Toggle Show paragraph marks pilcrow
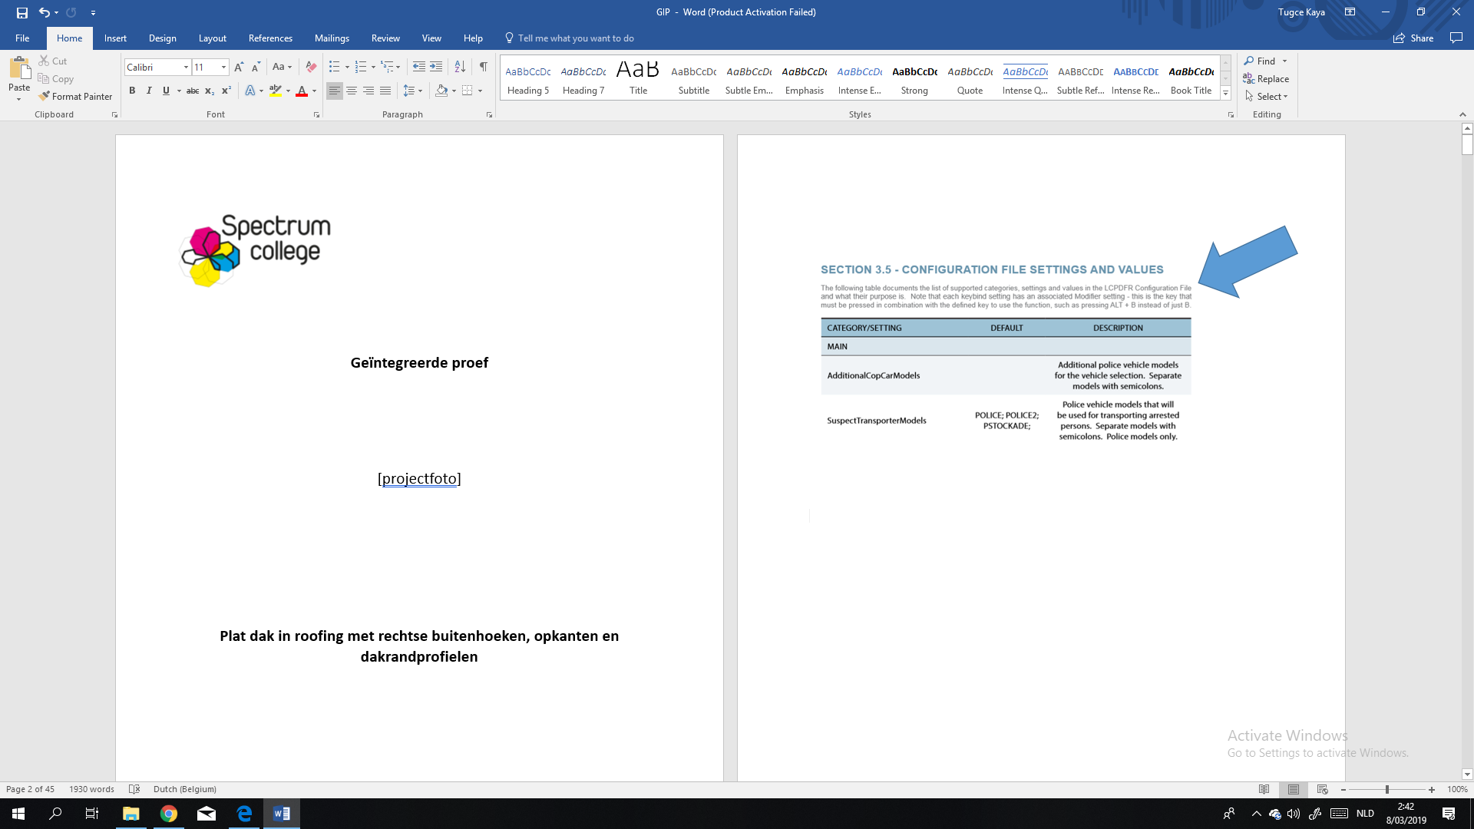Viewport: 1474px width, 829px height. click(x=484, y=67)
